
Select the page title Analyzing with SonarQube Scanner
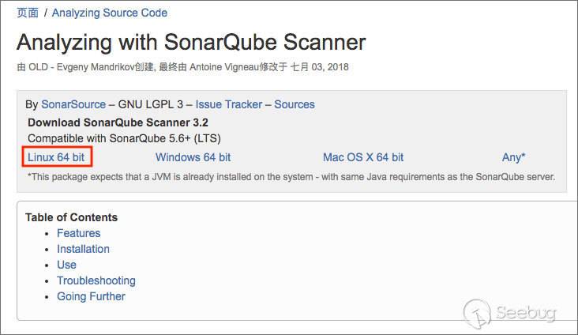click(191, 42)
